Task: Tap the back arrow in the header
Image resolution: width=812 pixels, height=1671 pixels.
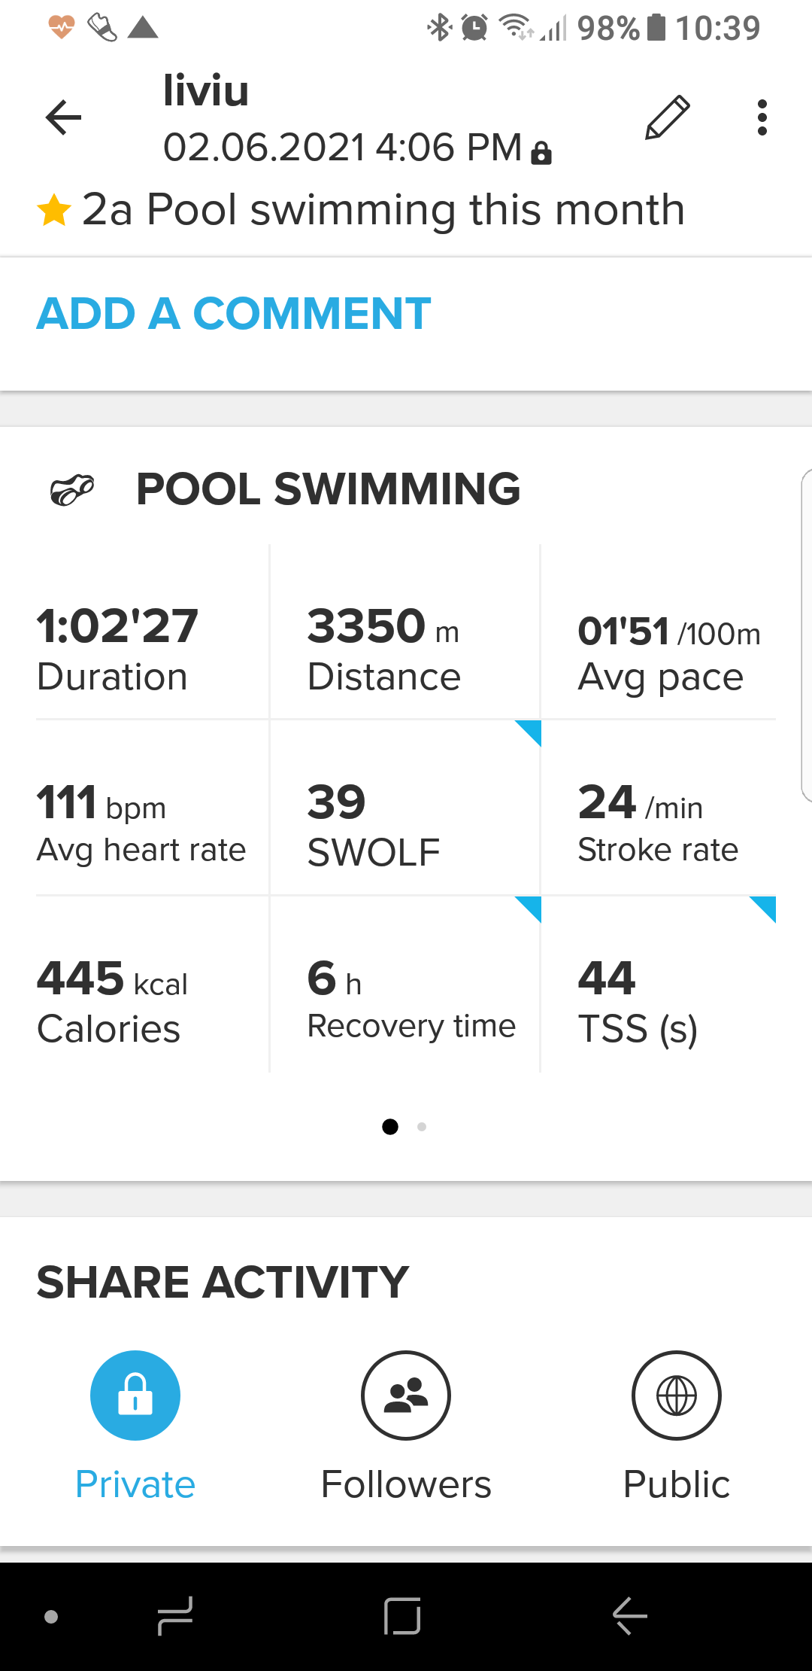Action: coord(63,117)
